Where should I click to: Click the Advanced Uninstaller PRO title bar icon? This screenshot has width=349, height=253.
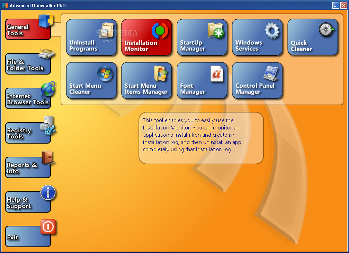pos(5,5)
